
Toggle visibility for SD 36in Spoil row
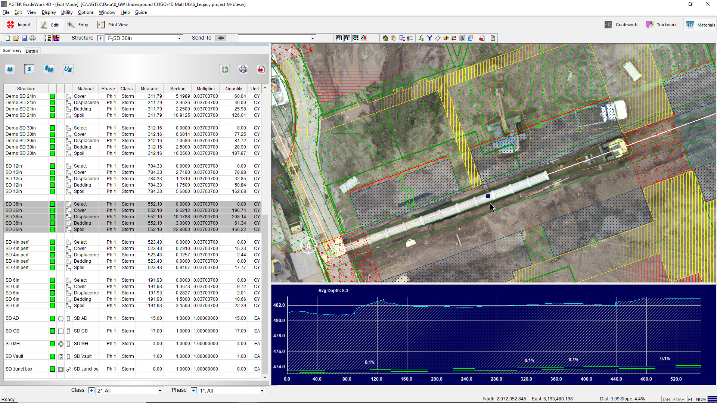point(52,229)
